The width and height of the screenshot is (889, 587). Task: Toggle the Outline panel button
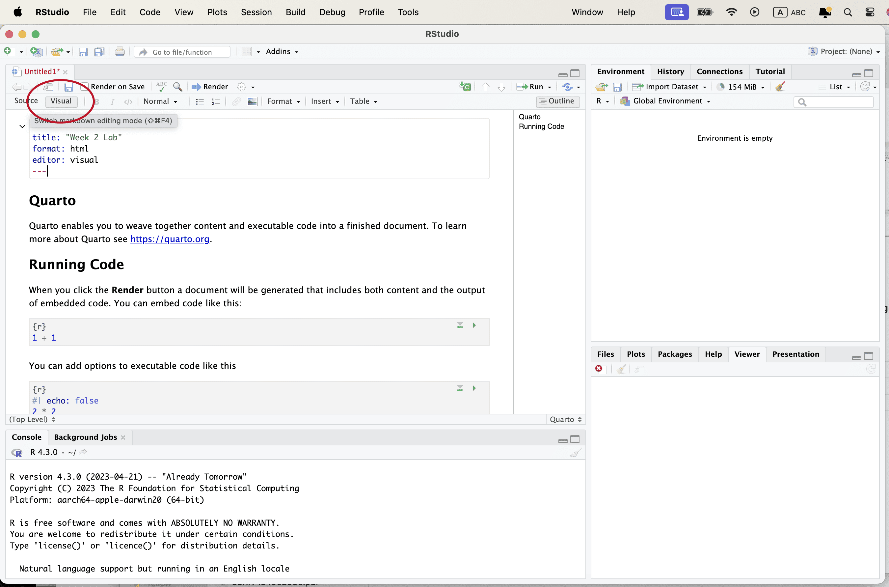tap(557, 101)
